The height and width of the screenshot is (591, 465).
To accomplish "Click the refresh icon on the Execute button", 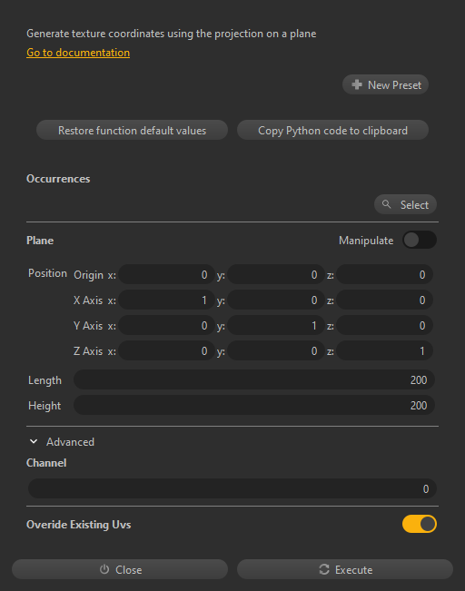I will (324, 569).
